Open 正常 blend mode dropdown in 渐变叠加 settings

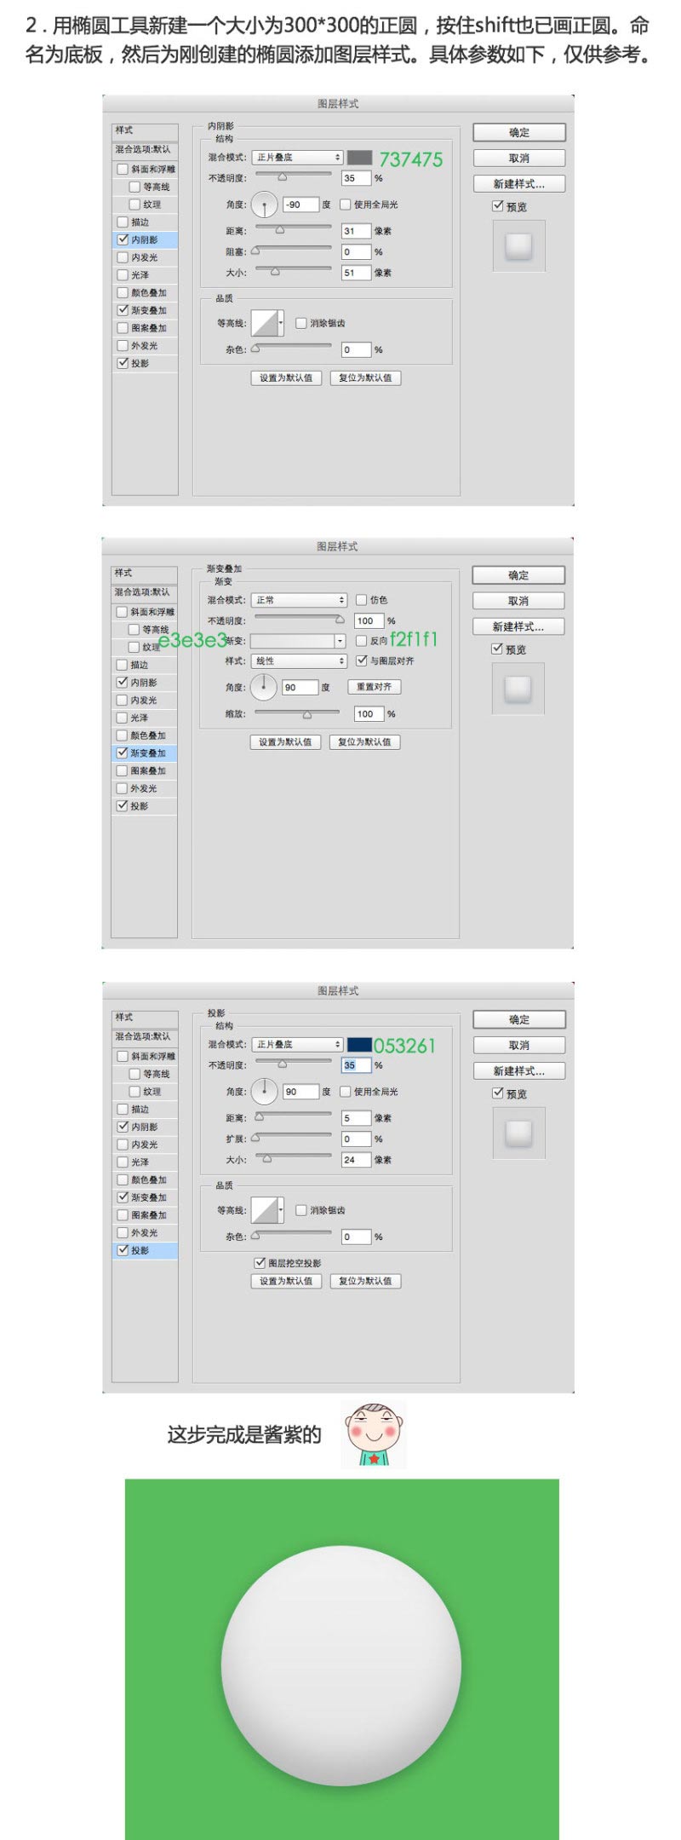(298, 600)
